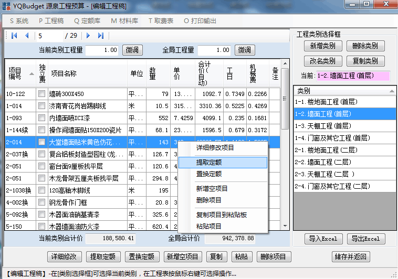Click the 当前类别工程量 value field
Viewport: 398px width, 279px height.
pos(102,50)
